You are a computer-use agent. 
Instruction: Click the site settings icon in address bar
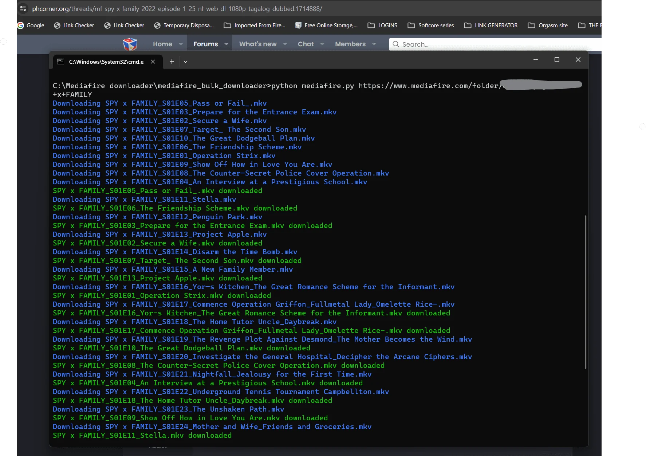tap(23, 8)
